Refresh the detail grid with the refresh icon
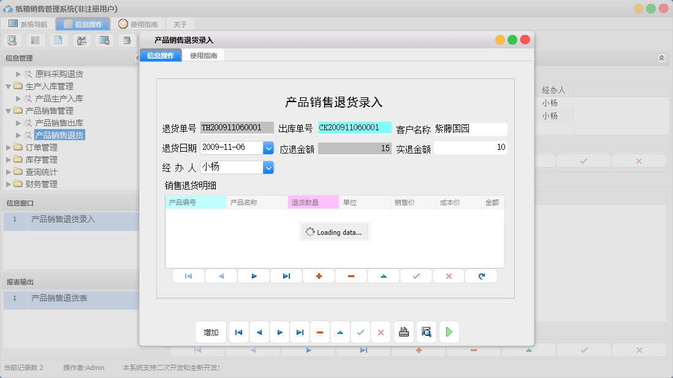 click(481, 276)
